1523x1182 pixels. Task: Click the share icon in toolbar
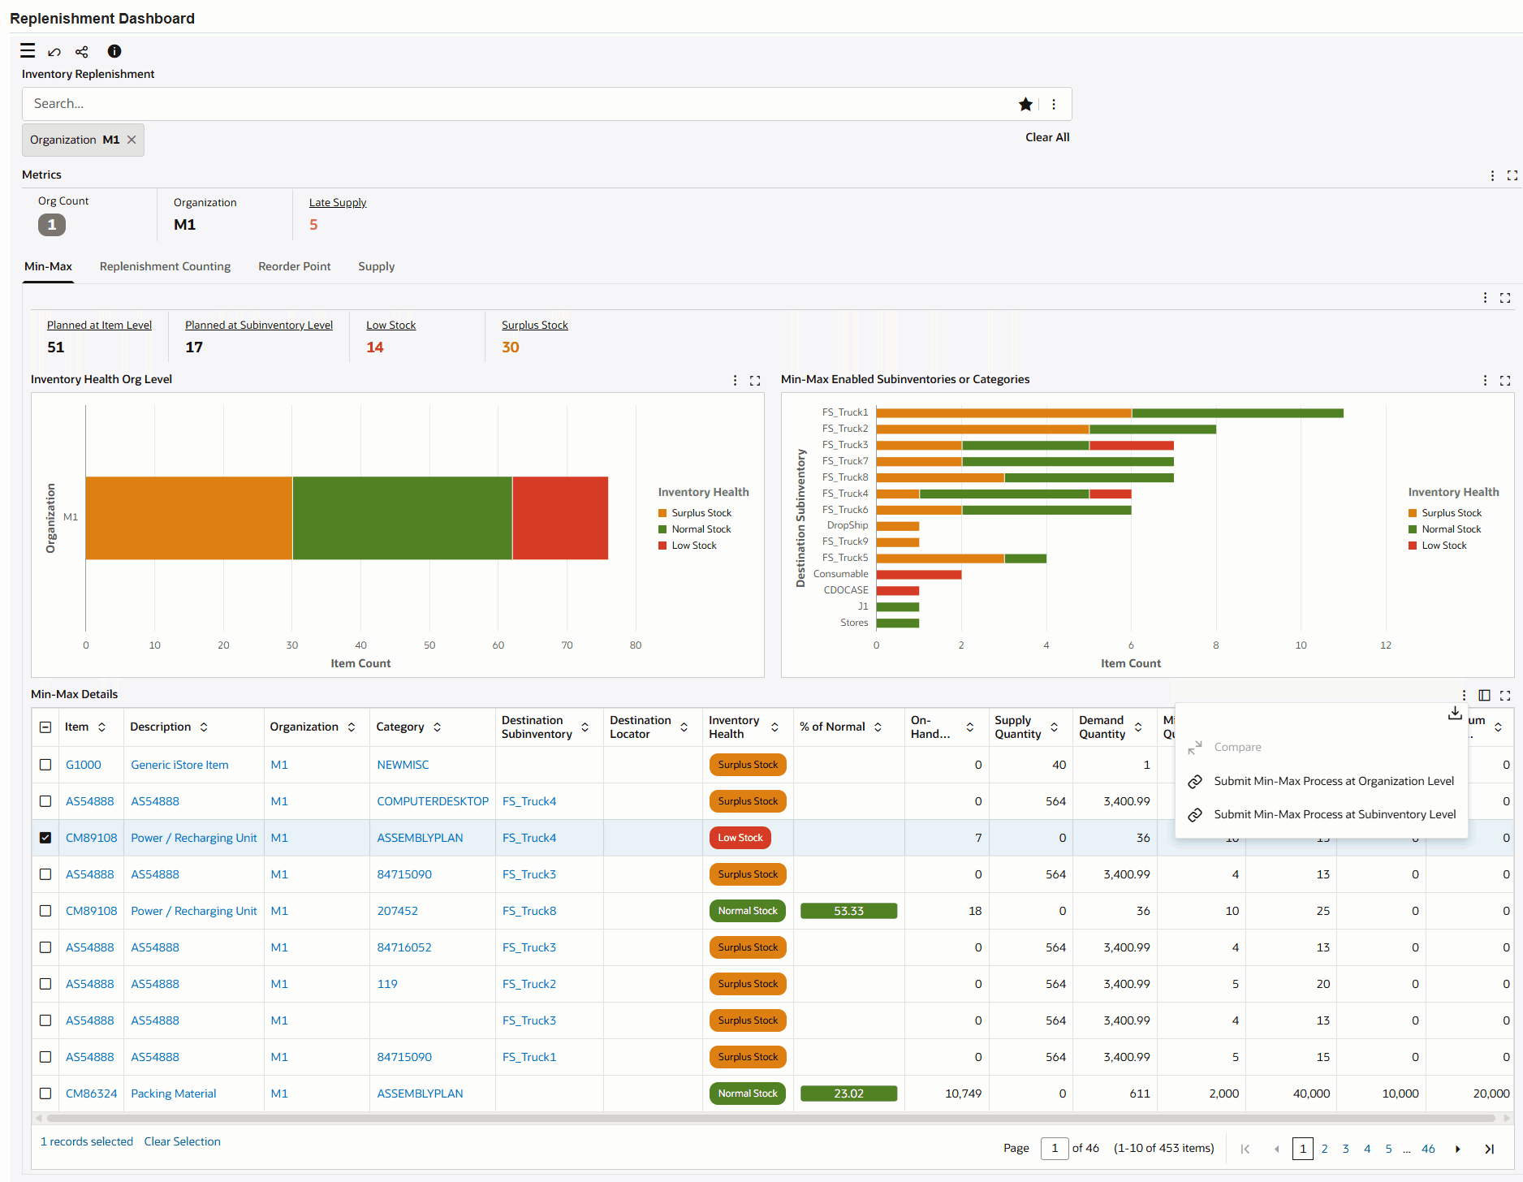[82, 52]
